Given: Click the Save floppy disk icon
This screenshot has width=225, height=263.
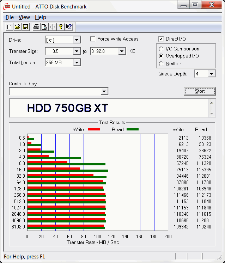Looking at the screenshot, I should tap(25, 27).
